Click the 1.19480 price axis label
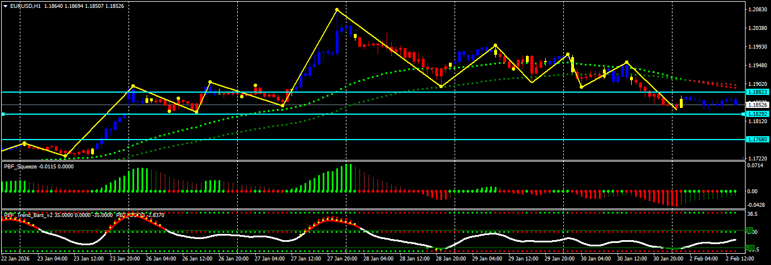The width and height of the screenshot is (771, 265). (757, 66)
